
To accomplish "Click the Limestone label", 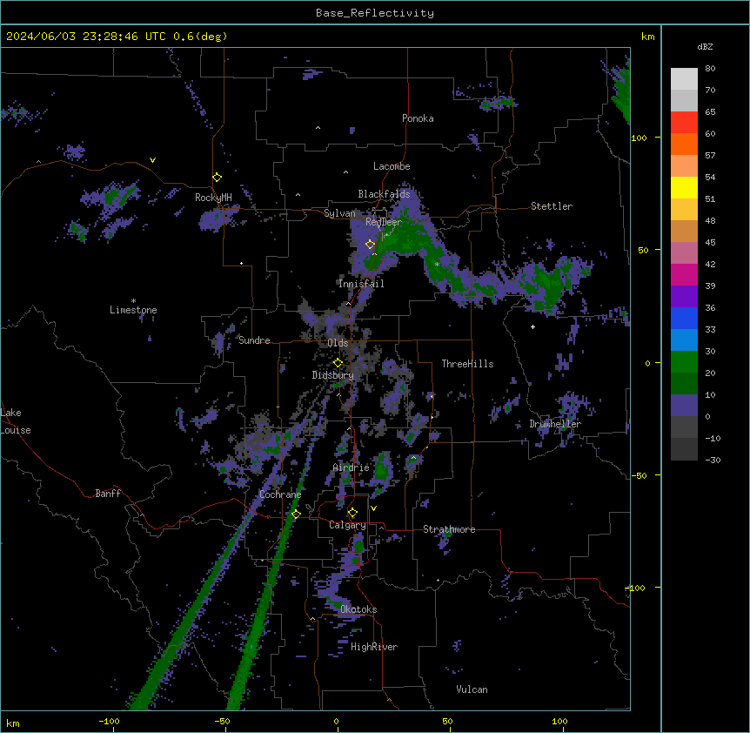I will coord(133,310).
